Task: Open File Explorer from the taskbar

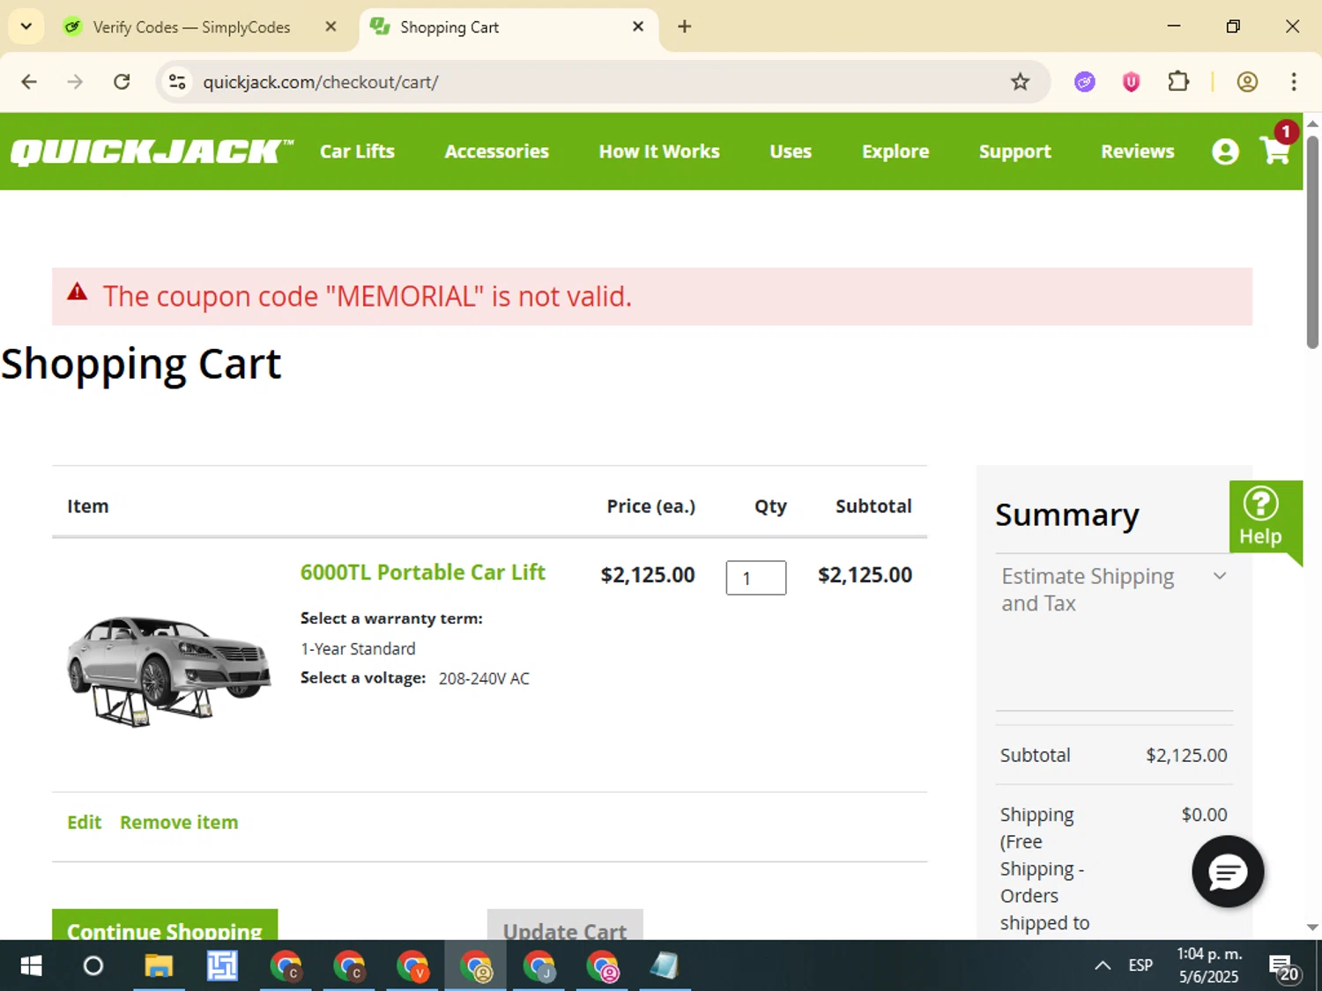Action: click(159, 966)
